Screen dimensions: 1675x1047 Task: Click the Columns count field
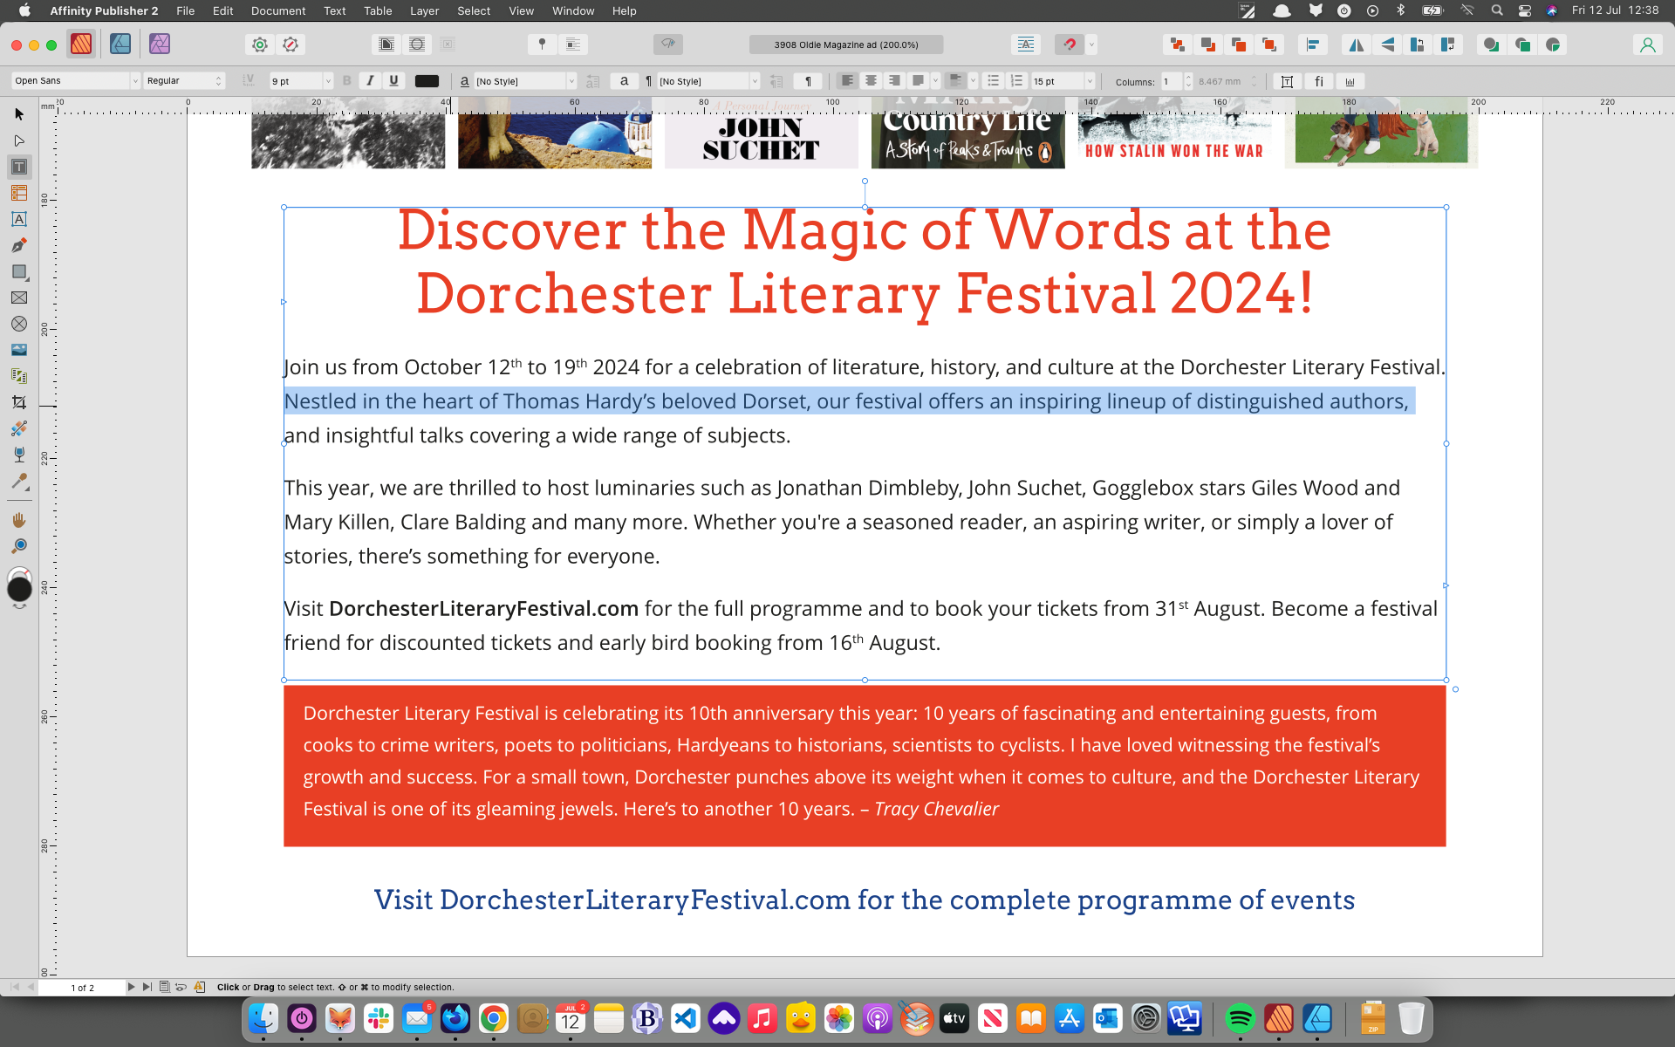click(1170, 81)
